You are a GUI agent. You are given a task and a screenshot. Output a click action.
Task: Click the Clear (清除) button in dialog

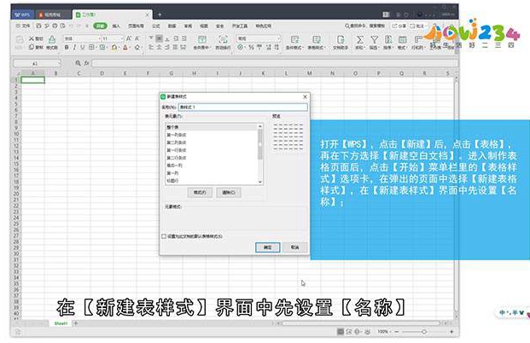pos(229,193)
